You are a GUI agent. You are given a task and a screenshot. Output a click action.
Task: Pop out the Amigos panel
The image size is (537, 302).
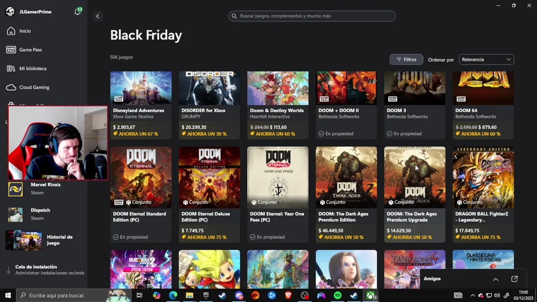pos(514,279)
